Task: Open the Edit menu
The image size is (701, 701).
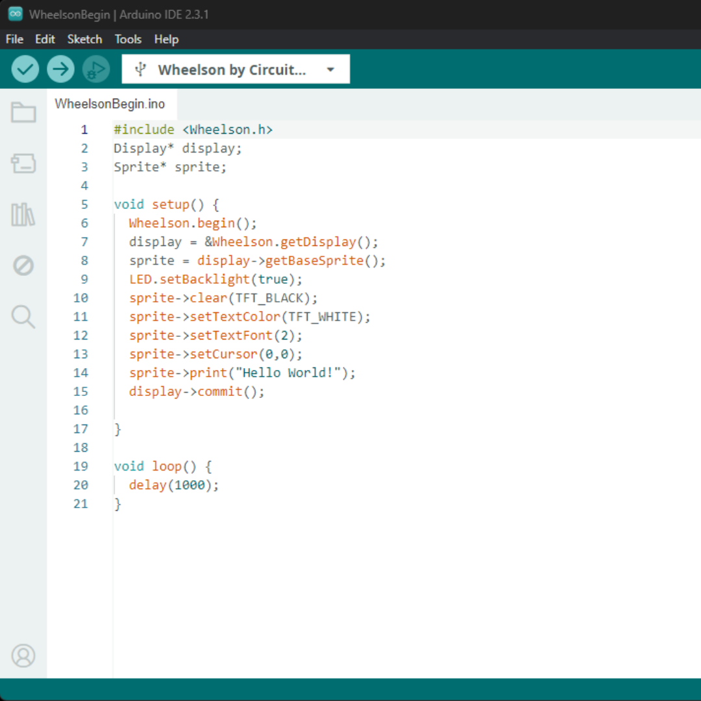Action: click(45, 40)
